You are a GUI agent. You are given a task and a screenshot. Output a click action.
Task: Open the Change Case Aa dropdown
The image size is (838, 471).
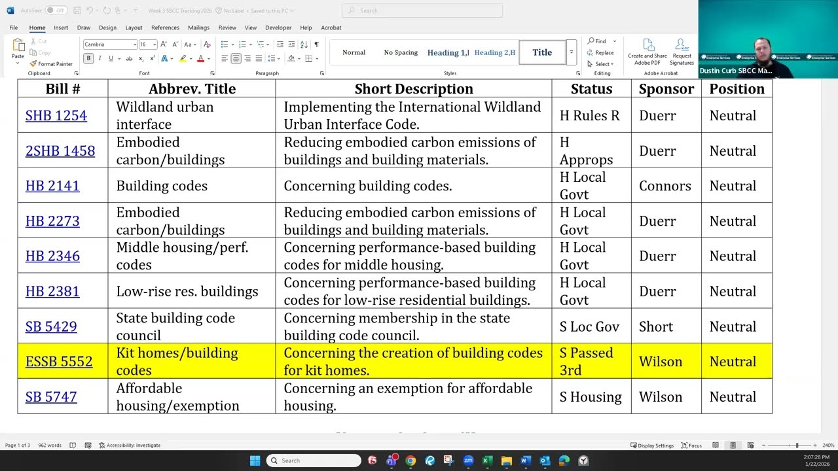(191, 44)
